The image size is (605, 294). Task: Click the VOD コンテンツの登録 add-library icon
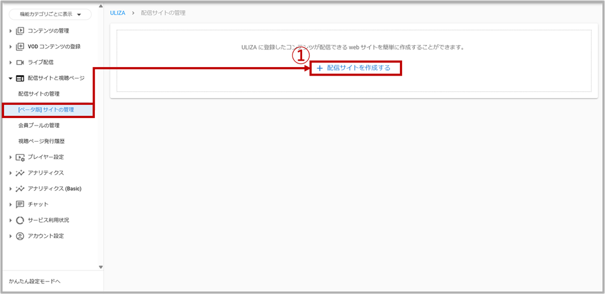[20, 46]
